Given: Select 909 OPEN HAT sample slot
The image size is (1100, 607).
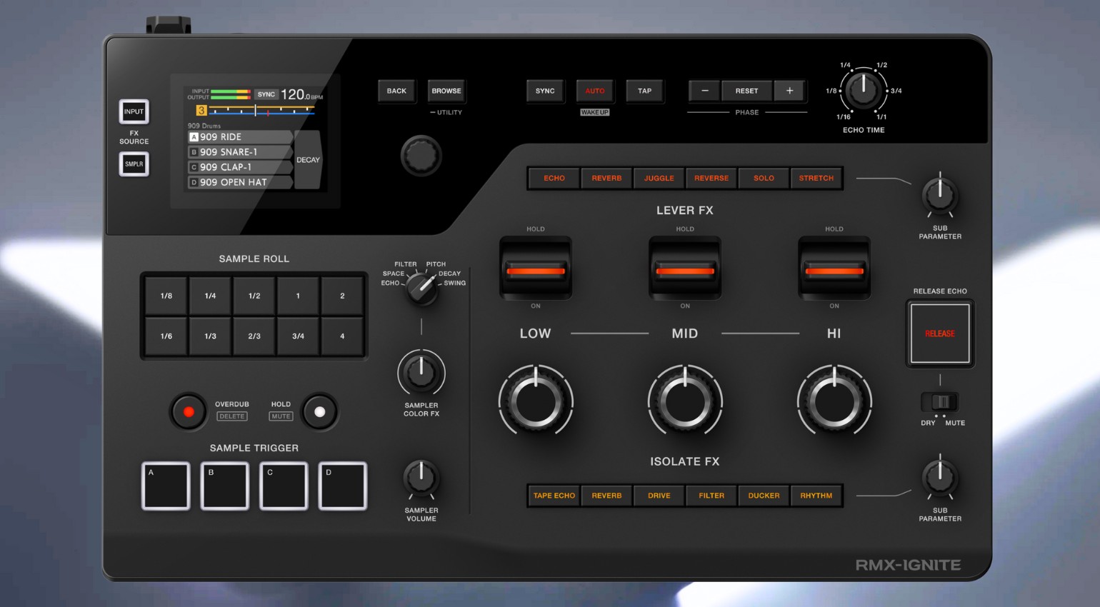Looking at the screenshot, I should point(239,182).
